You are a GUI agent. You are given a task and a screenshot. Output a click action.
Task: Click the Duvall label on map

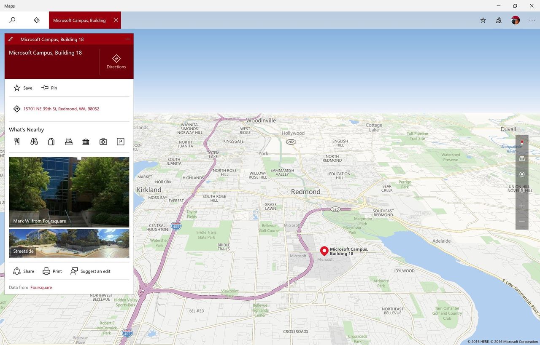point(508,129)
